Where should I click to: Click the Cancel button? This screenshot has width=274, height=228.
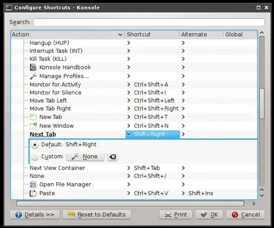pyautogui.click(x=246, y=215)
